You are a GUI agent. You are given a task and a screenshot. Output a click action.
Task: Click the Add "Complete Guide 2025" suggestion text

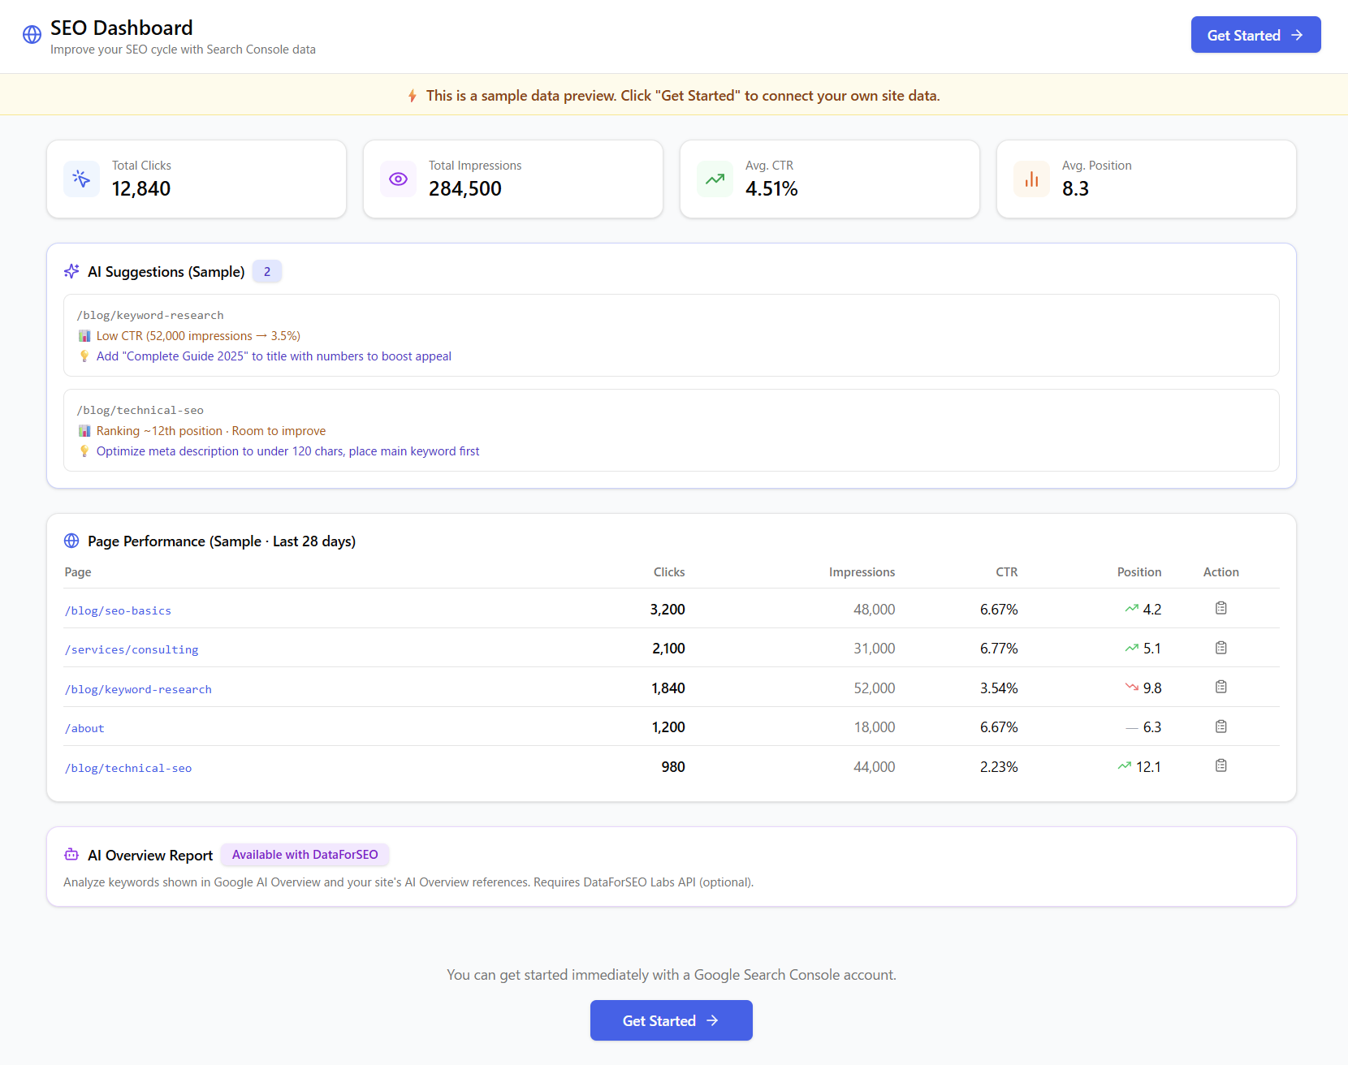[274, 356]
